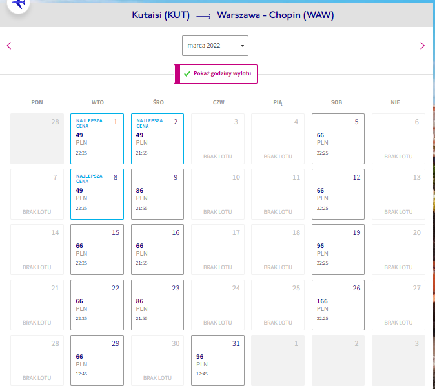The width and height of the screenshot is (435, 389).
Task: Select March 2 best price flight
Action: pyautogui.click(x=157, y=138)
